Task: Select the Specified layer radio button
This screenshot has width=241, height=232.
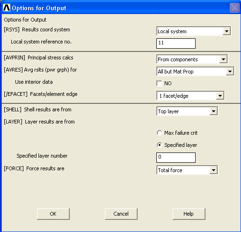Action: (x=160, y=145)
